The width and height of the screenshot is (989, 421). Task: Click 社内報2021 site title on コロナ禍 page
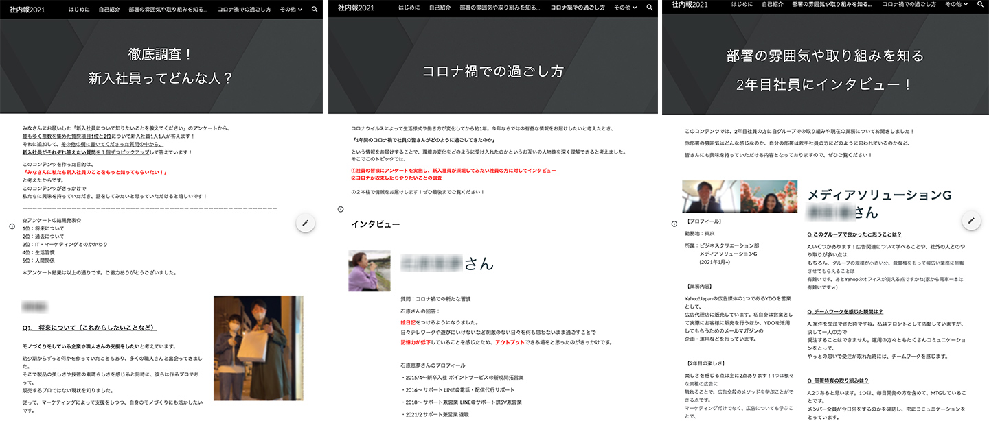coord(356,8)
